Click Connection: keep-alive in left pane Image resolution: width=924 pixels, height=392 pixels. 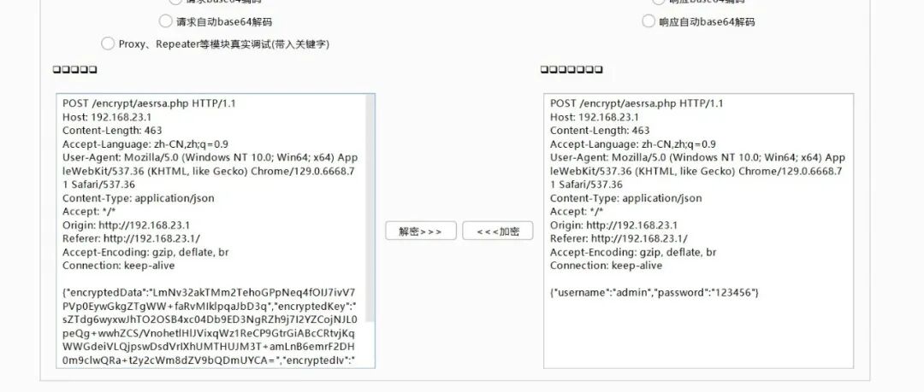point(118,266)
